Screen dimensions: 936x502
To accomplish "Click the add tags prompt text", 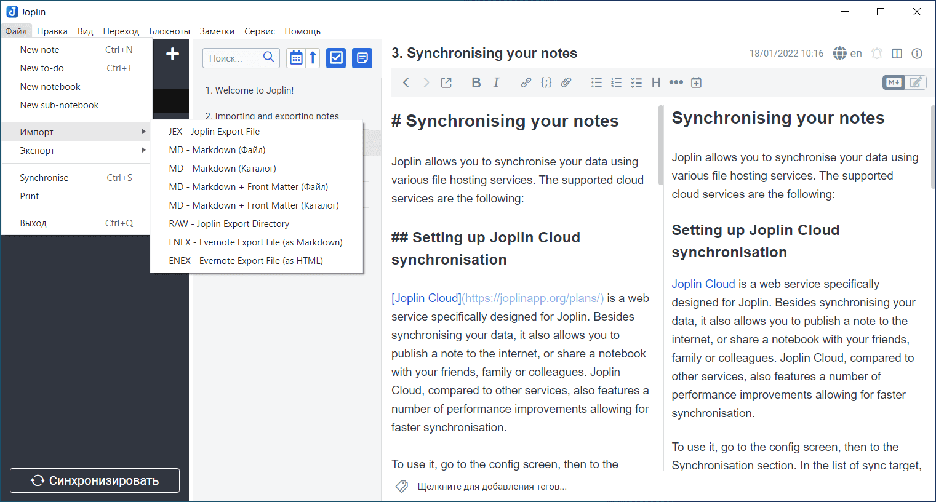I will [x=492, y=487].
